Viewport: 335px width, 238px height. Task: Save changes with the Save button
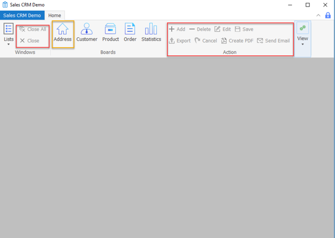coord(244,30)
